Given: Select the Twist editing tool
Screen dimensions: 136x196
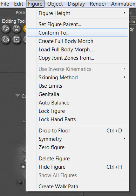Looking at the screenshot, I should [16, 29].
